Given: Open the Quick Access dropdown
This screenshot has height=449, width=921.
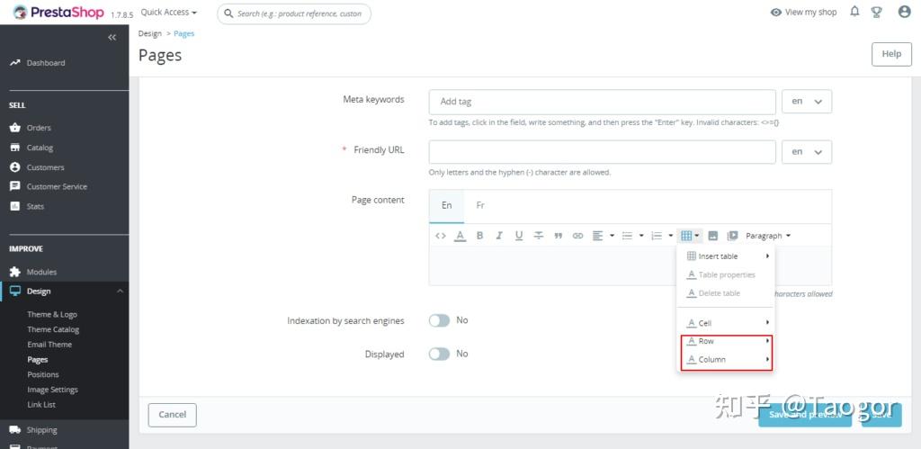Looking at the screenshot, I should pos(169,13).
